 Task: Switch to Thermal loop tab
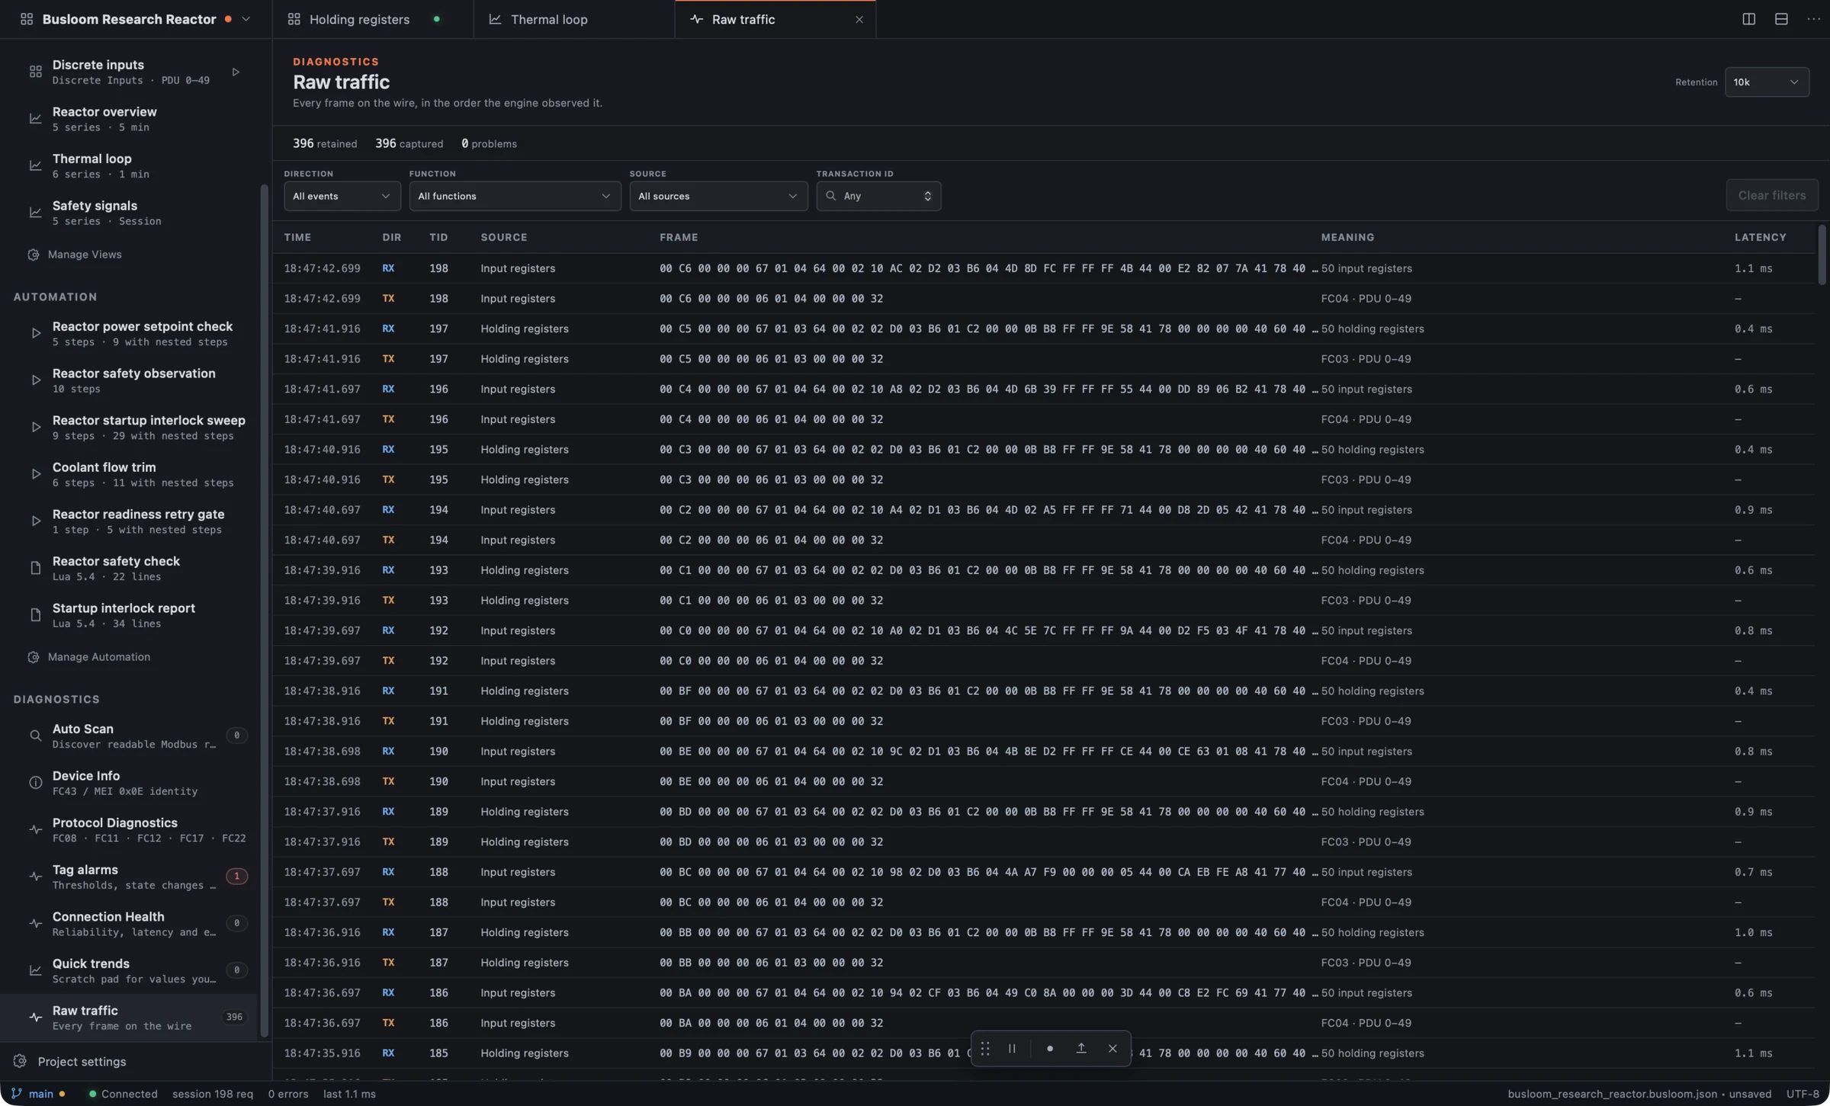[574, 19]
